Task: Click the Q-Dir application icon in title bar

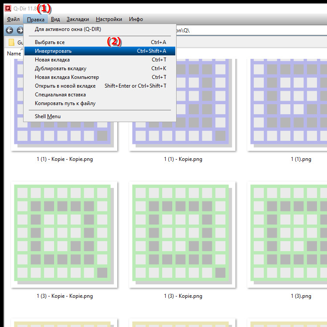Action: coord(8,8)
